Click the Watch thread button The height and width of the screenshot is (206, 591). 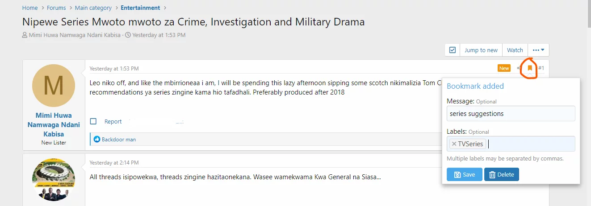(x=515, y=50)
